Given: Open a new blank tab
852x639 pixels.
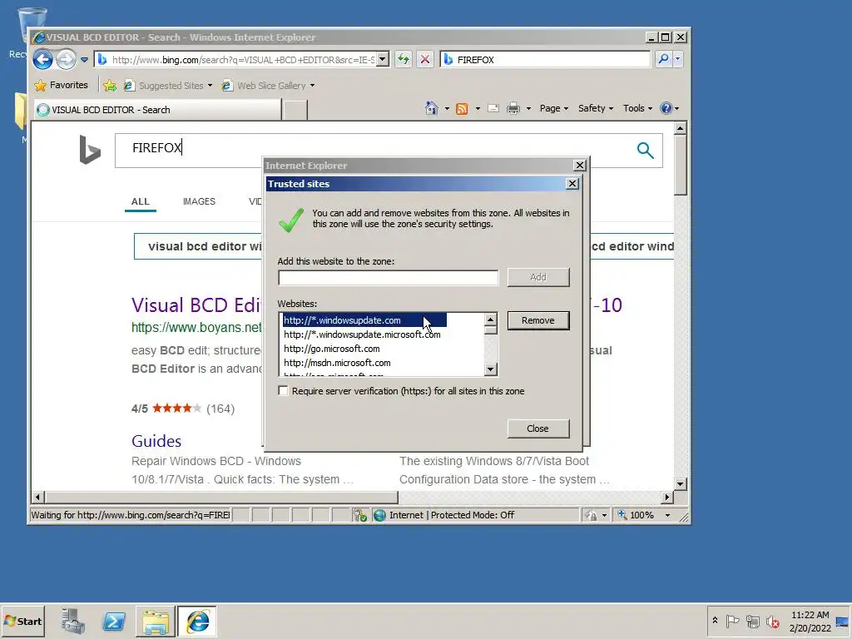Looking at the screenshot, I should click(x=295, y=110).
